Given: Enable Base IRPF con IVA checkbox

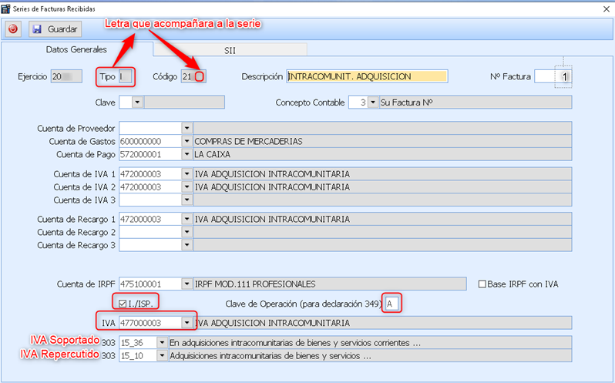Looking at the screenshot, I should [x=483, y=284].
